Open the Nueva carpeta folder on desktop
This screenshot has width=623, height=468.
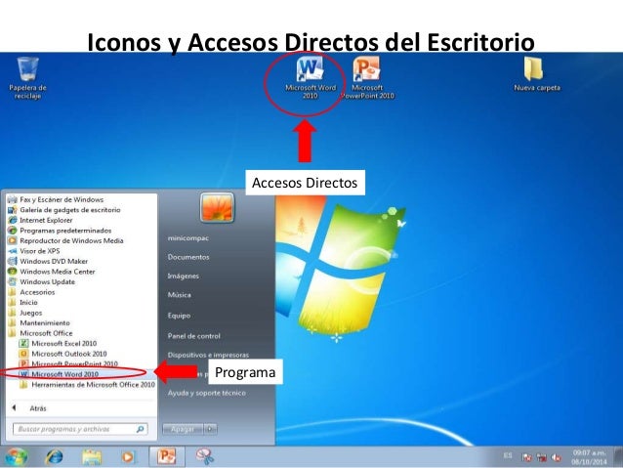[x=536, y=74]
